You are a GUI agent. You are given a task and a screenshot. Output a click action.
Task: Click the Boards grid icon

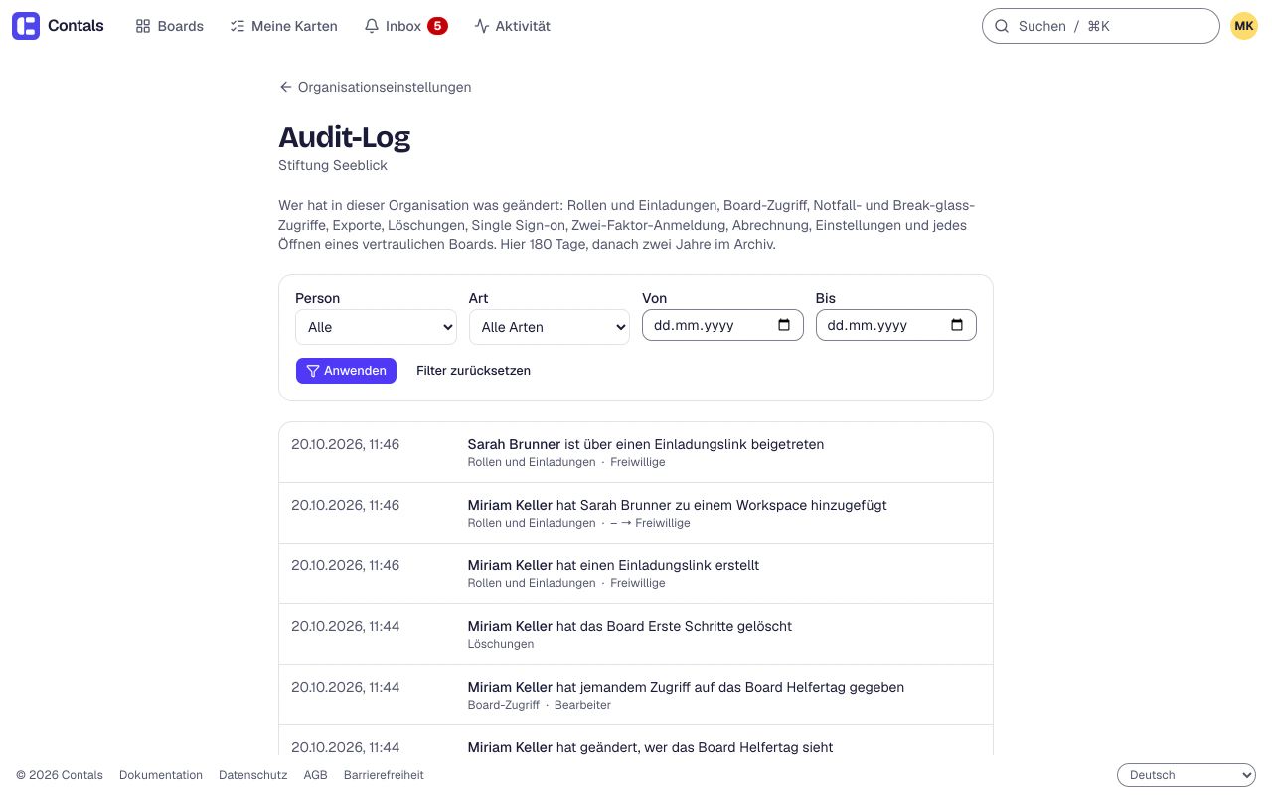coord(143,26)
